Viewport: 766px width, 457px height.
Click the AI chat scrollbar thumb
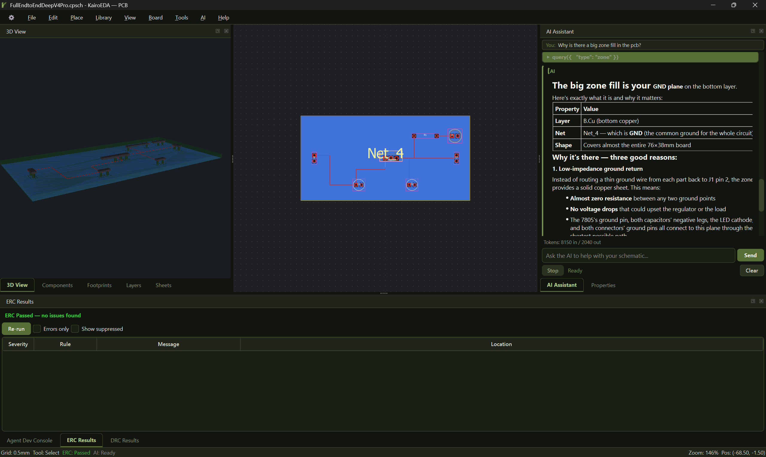coord(762,195)
